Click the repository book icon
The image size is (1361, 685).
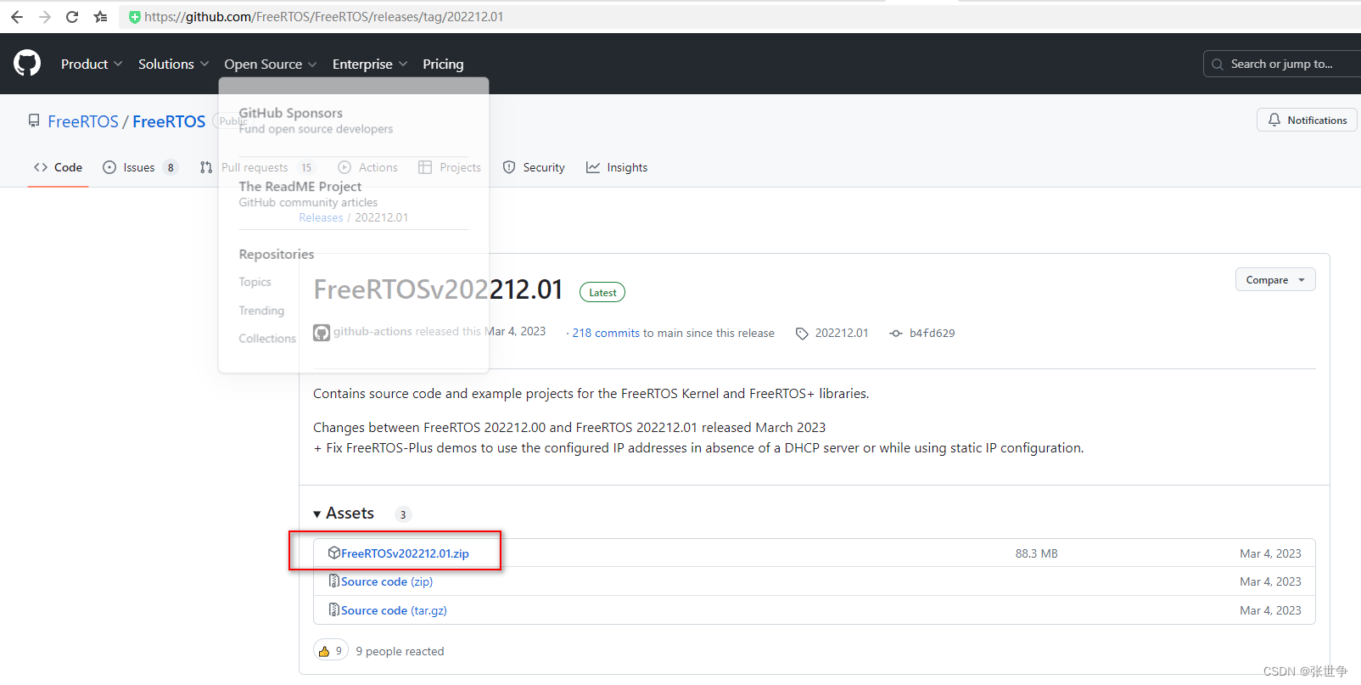click(34, 121)
